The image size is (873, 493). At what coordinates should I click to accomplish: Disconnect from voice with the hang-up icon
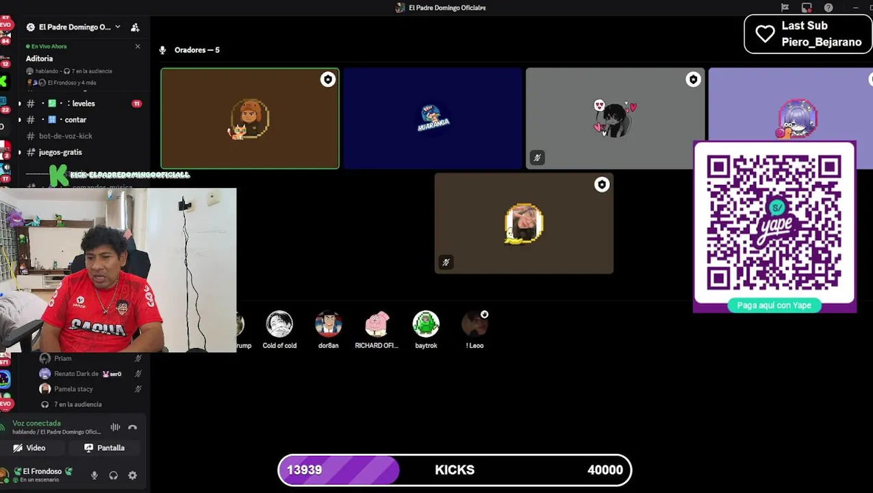133,427
